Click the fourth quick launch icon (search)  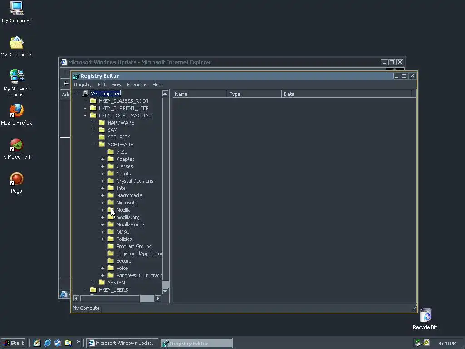[x=68, y=343]
